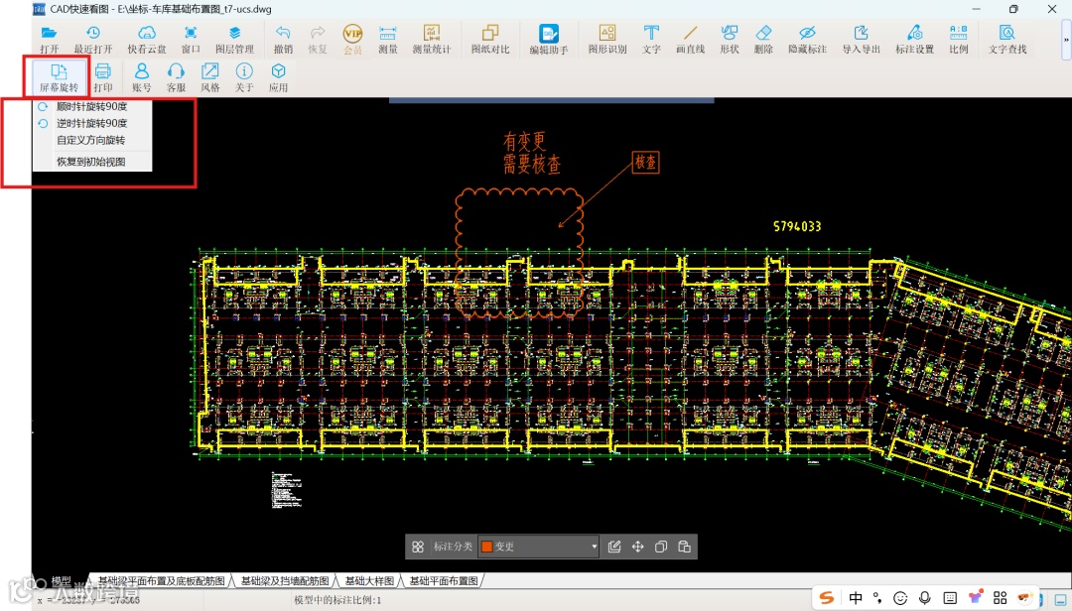Viewport: 1072px width, 611px height.
Task: Open 快看云盘 cloud drive
Action: click(146, 39)
